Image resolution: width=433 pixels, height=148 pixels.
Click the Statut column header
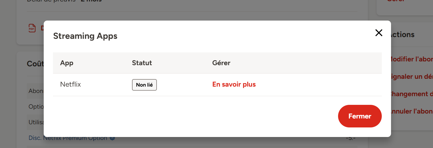[x=142, y=63]
